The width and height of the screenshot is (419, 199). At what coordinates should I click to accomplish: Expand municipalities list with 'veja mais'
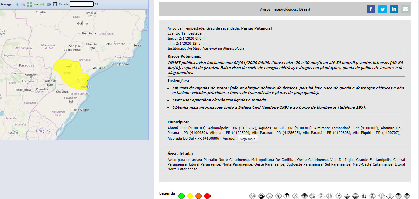tap(248, 139)
